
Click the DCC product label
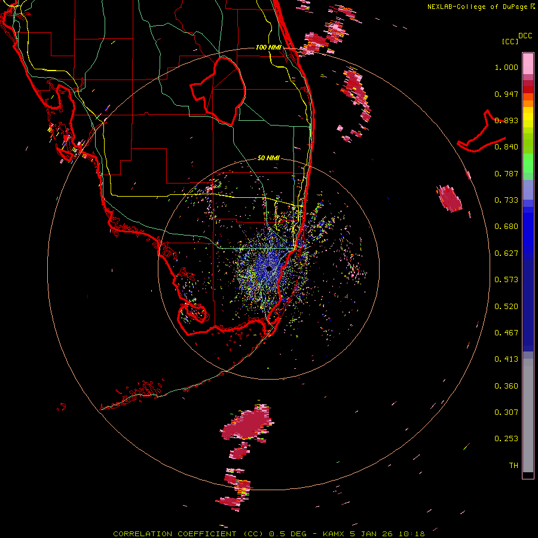coord(525,36)
